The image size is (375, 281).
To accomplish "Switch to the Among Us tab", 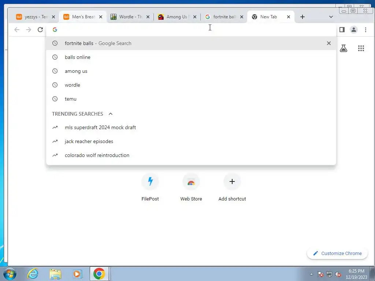I will (177, 17).
